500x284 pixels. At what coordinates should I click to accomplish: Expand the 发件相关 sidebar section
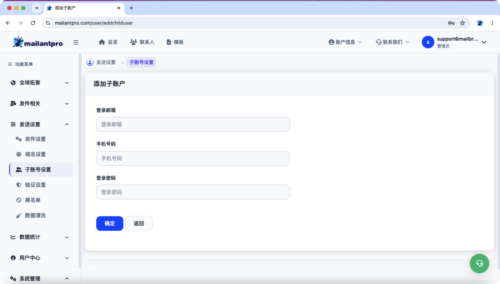[39, 103]
